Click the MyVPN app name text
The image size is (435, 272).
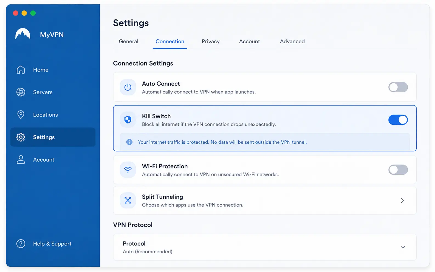52,35
